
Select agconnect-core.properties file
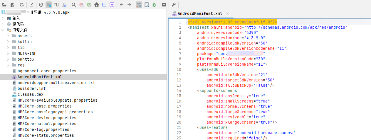tap(47, 71)
